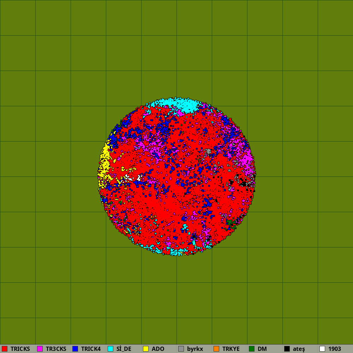Image resolution: width=353 pixels, height=353 pixels.
Task: Select the Sİ_DE legend label
Action: [124, 349]
